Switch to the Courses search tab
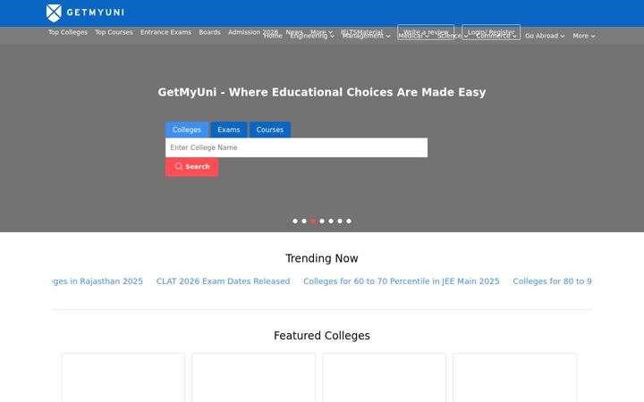This screenshot has width=644, height=402. coord(270,130)
